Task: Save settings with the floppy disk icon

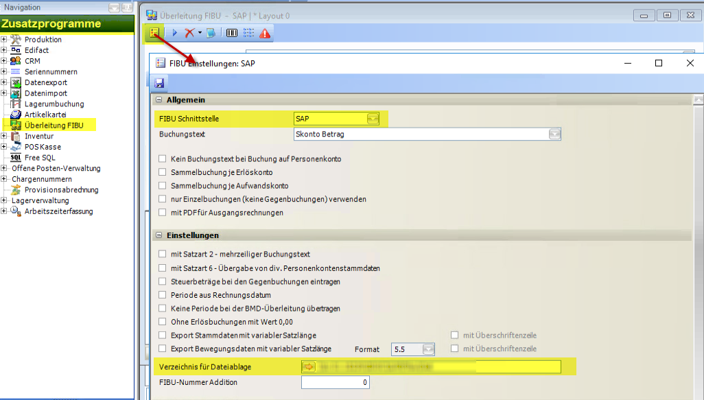Action: [x=159, y=83]
